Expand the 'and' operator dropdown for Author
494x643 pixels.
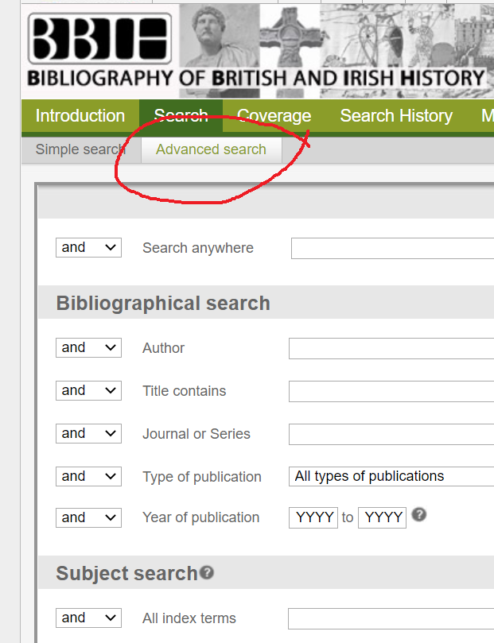pyautogui.click(x=88, y=348)
